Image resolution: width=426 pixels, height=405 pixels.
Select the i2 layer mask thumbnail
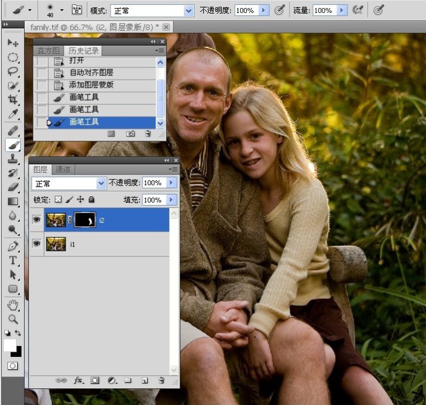pos(85,220)
